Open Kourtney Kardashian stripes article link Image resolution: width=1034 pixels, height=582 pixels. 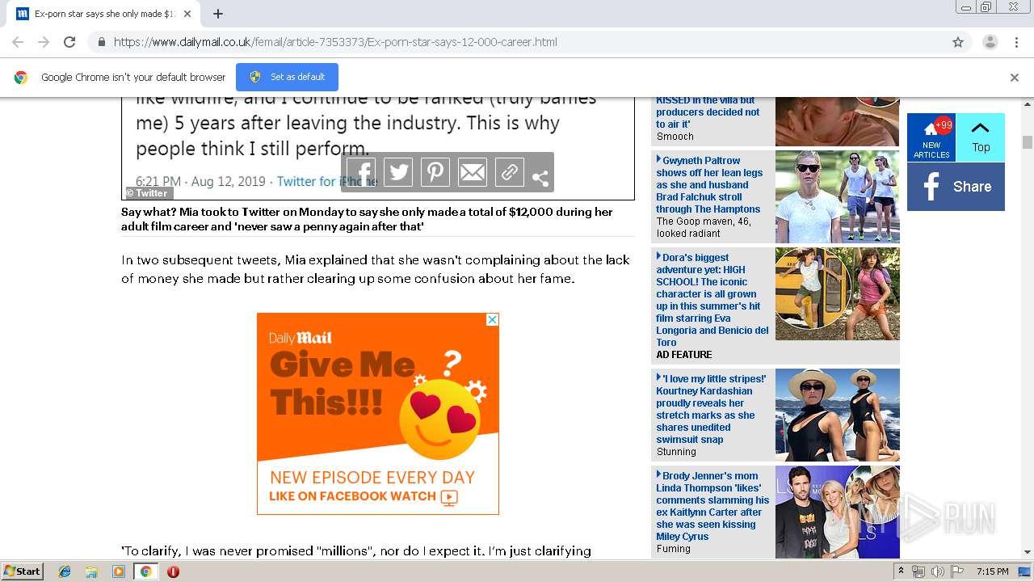(711, 409)
